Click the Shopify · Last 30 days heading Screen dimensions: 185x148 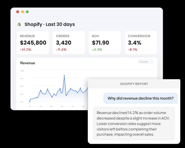click(x=50, y=24)
